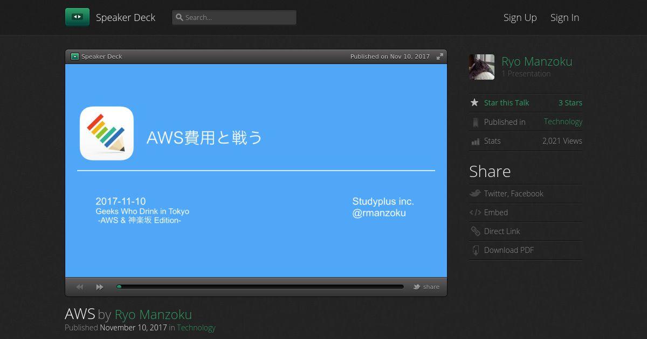Star this Talk

[506, 103]
